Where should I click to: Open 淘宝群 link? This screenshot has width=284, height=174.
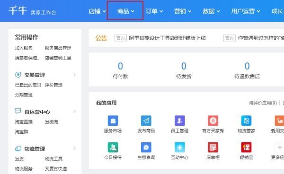pyautogui.click(x=22, y=131)
